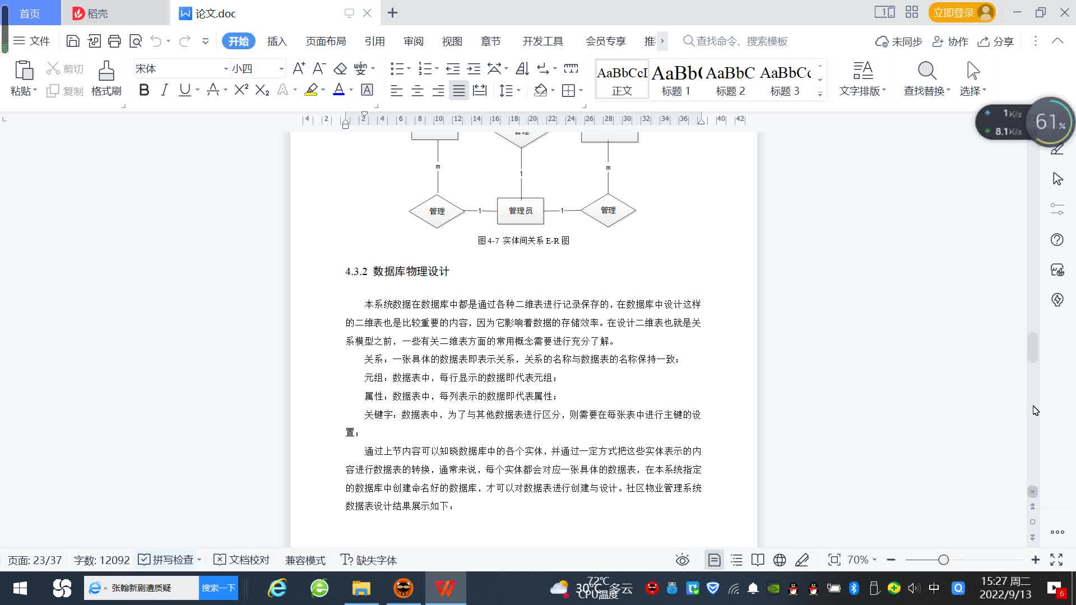The image size is (1076, 605).
Task: Click the Save document icon
Action: click(x=73, y=41)
